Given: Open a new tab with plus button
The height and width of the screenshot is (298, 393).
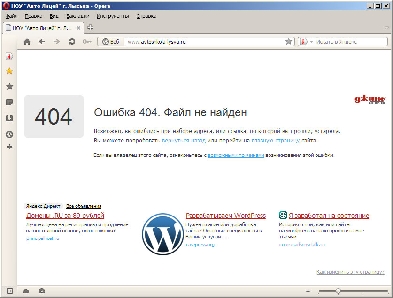Looking at the screenshot, I should tap(90, 28).
